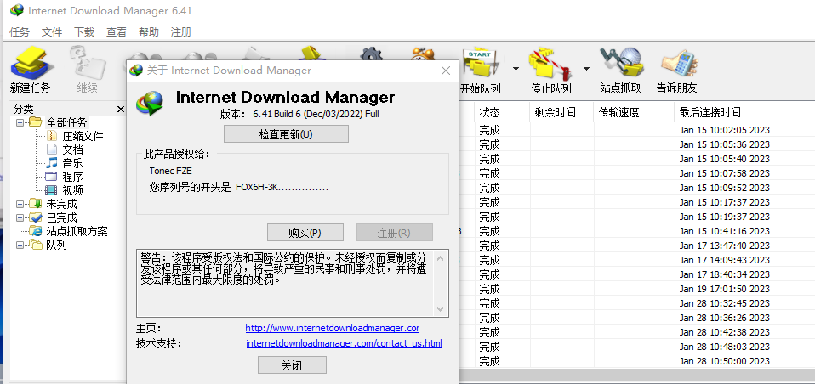Select the 压缩文件 category in the tree

82,136
